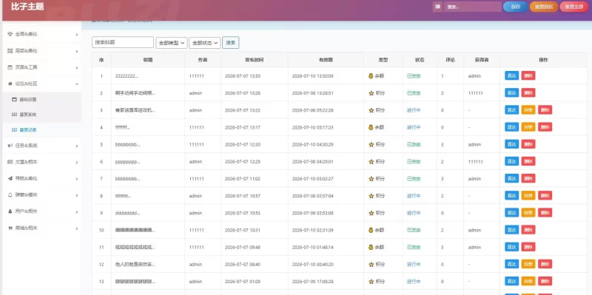Click the title "ddddddd..." in row 9

[x=127, y=213]
